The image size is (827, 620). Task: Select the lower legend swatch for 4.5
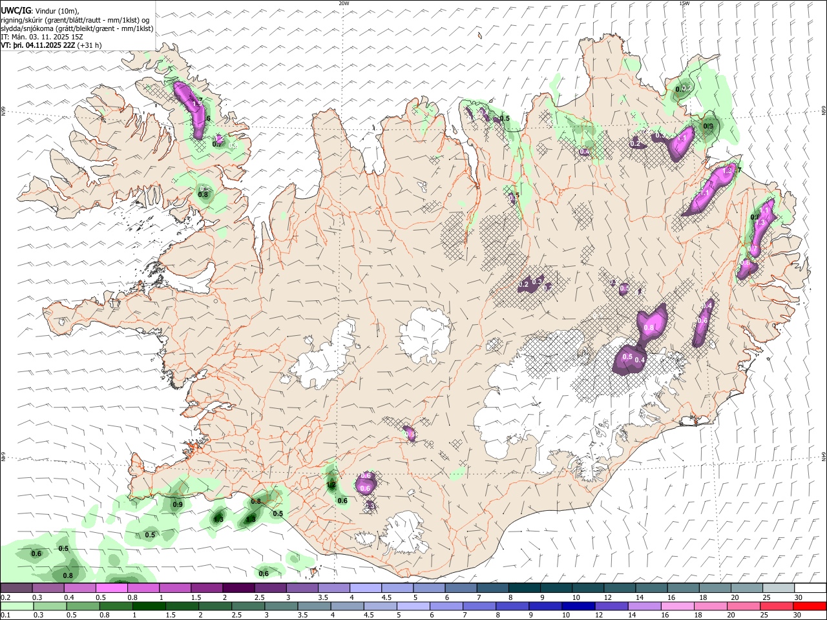[380, 606]
